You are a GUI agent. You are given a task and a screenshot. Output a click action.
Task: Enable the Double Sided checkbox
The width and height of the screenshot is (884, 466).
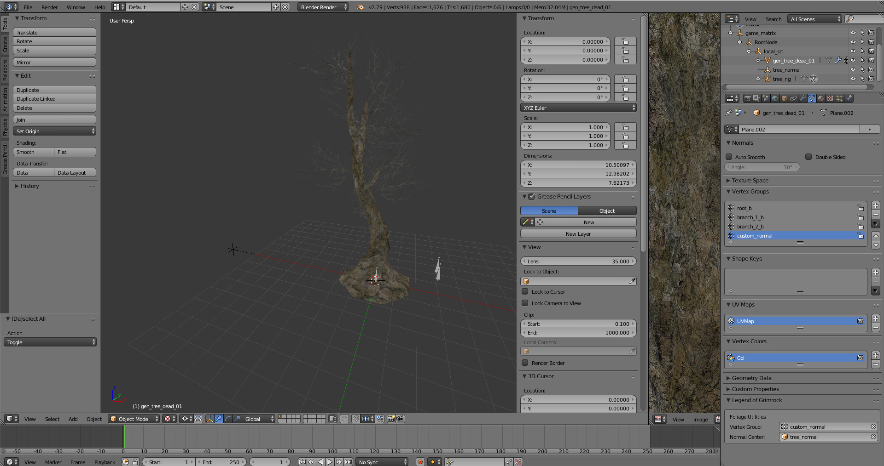[x=808, y=157]
